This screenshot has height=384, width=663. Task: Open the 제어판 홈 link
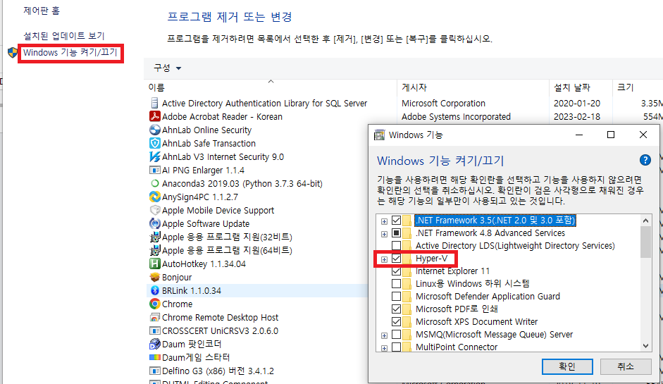tap(42, 11)
